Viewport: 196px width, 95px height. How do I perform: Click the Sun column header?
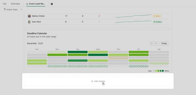(37, 49)
